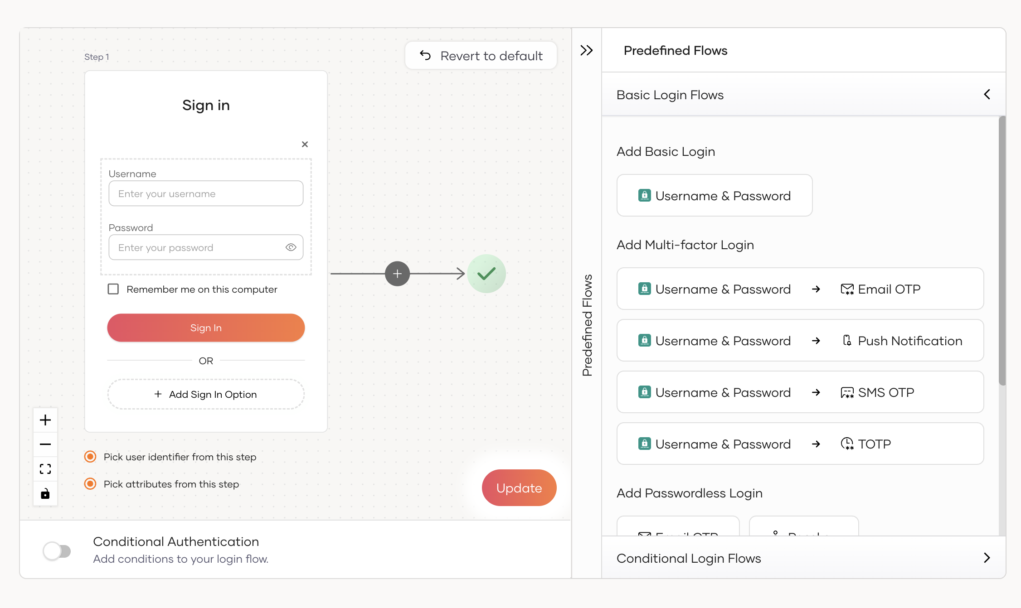Add Username & Password with Push Notification flow
This screenshot has width=1021, height=608.
point(800,341)
